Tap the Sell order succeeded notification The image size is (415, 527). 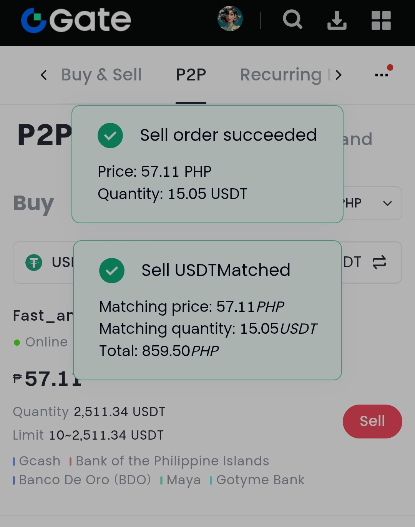point(207,164)
